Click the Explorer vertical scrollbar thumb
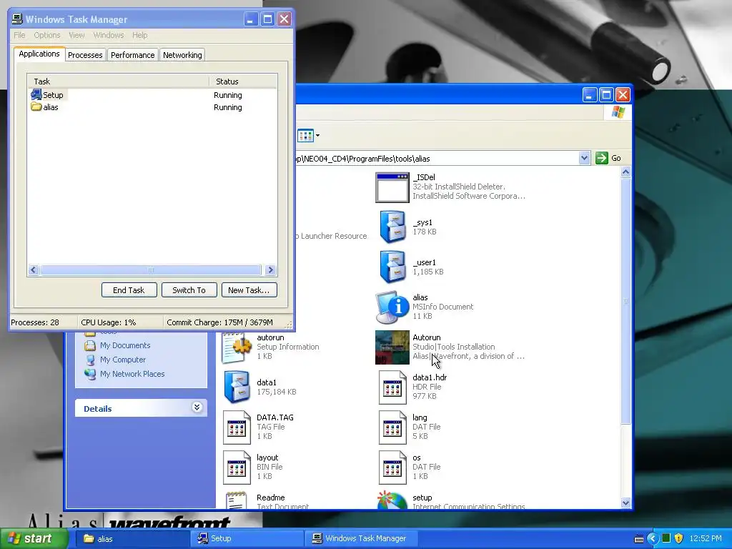 pyautogui.click(x=625, y=301)
